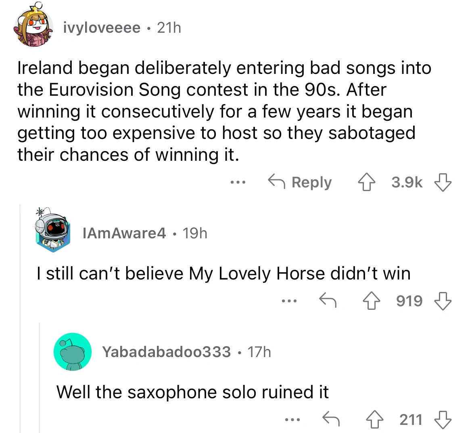Click Yabadabadoo333's teal avatar
472x433 pixels.
(73, 352)
